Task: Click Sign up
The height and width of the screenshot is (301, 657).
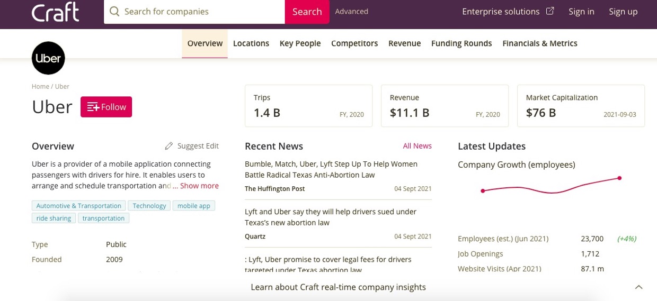Action: point(623,11)
